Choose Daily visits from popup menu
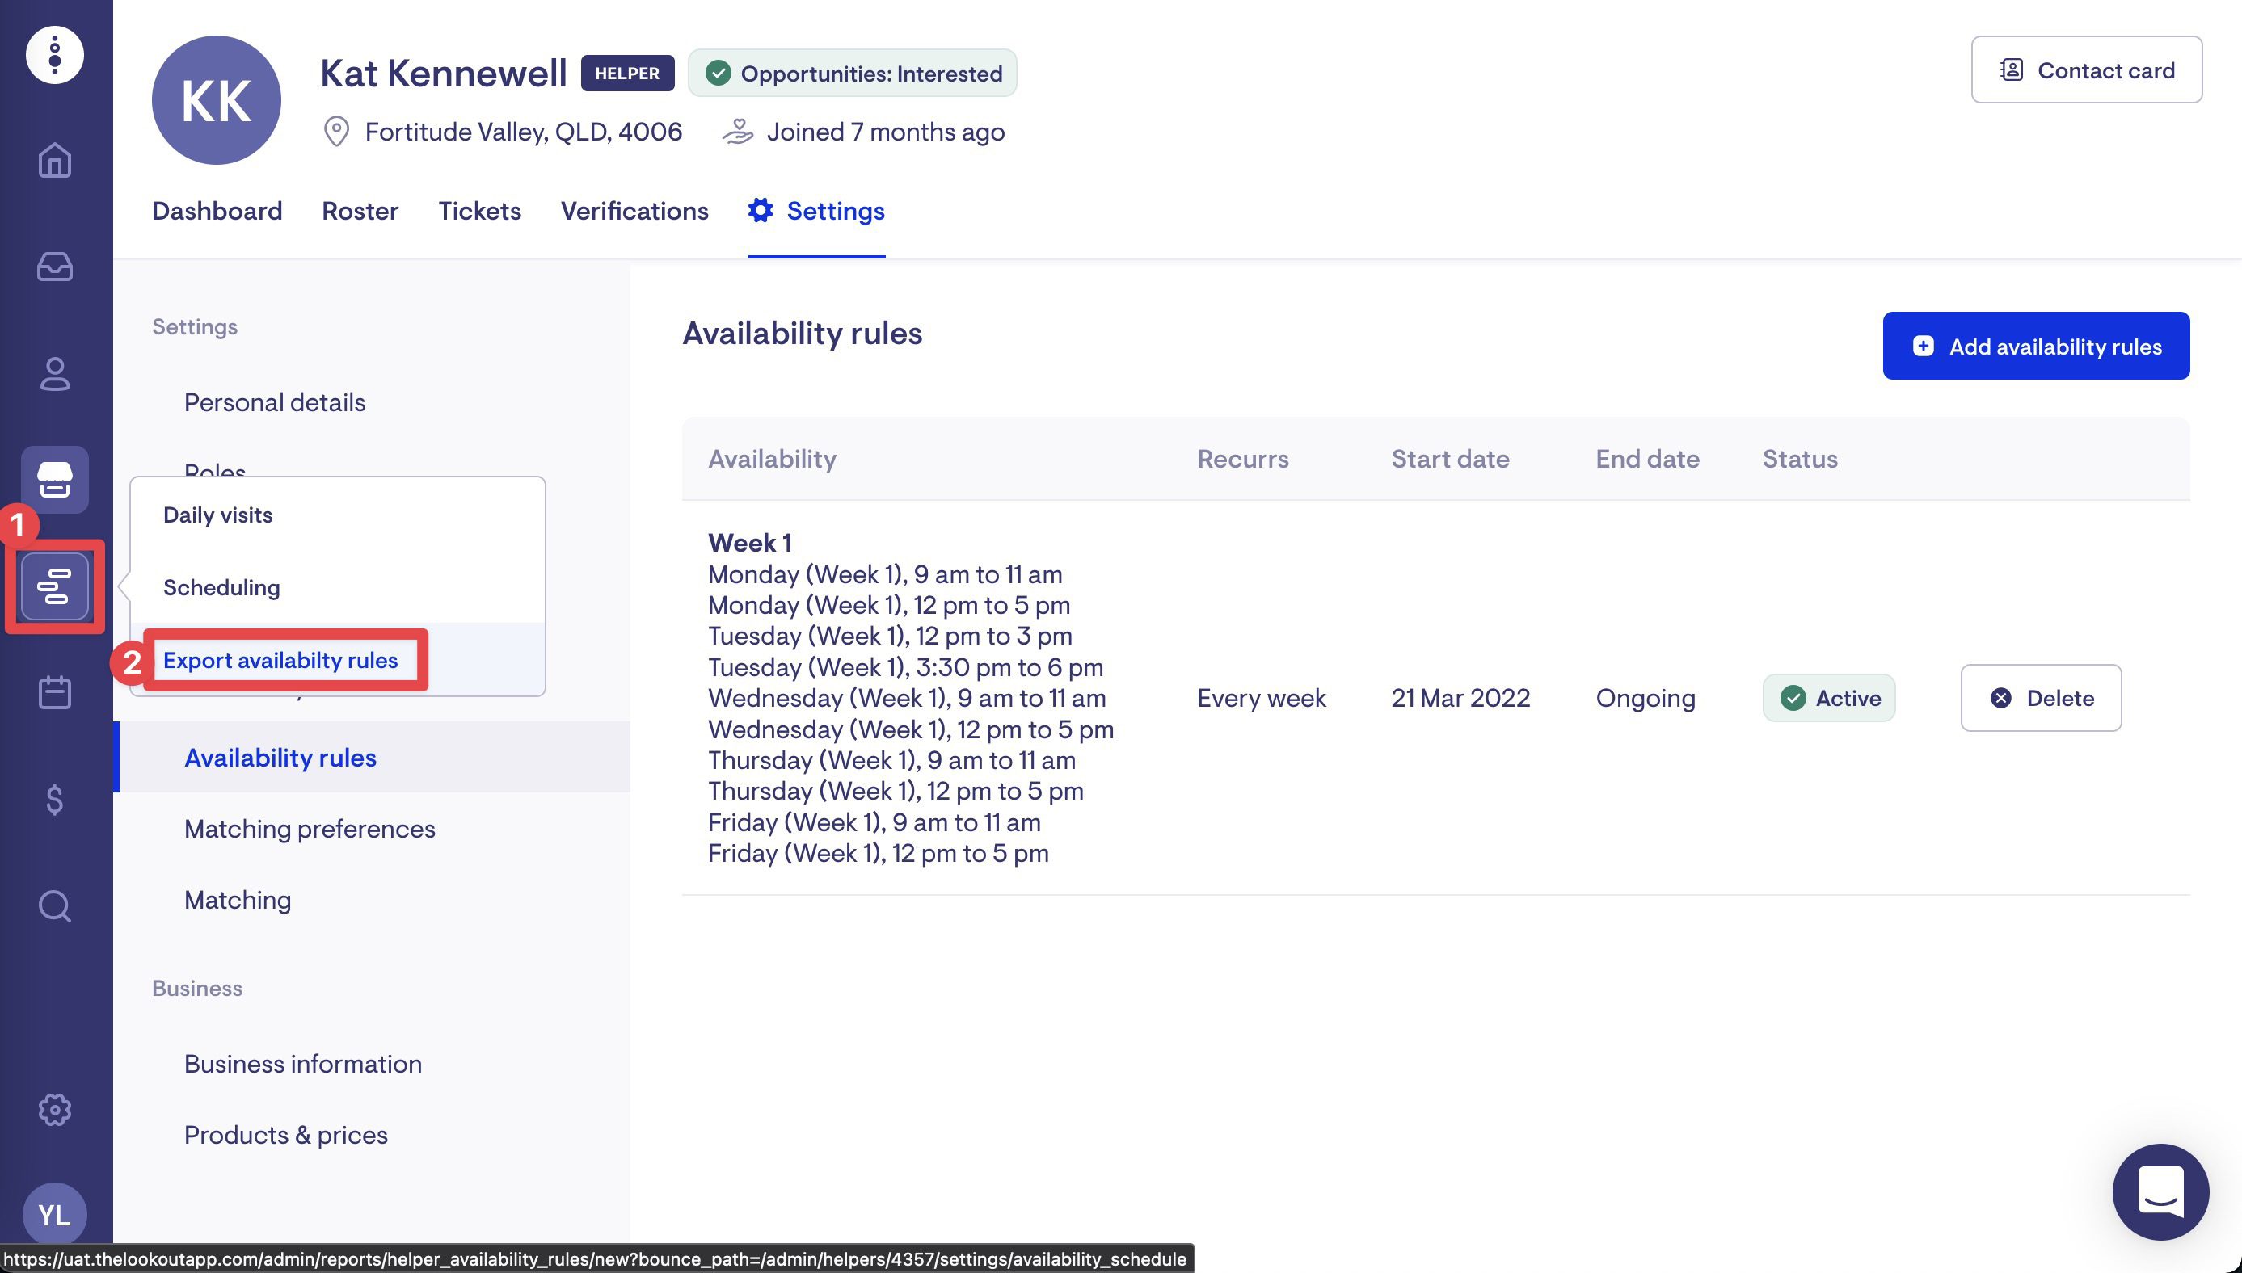 (x=217, y=515)
